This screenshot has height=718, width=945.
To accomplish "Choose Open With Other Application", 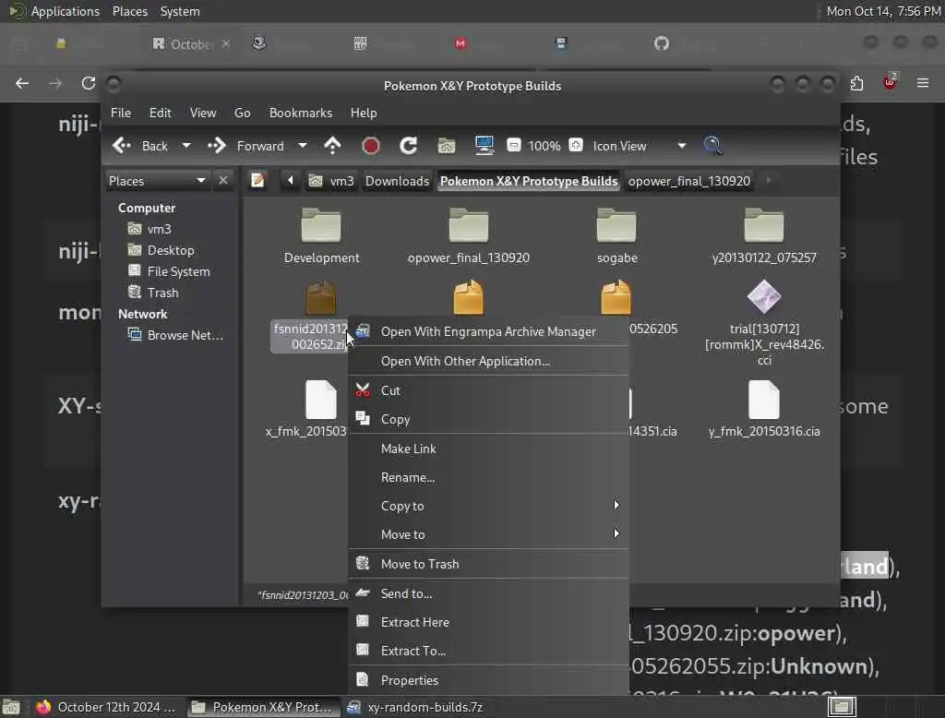I will point(488,361).
